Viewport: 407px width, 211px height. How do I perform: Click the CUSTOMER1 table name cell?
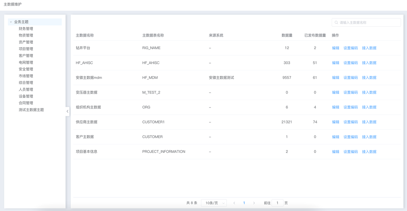pyautogui.click(x=153, y=122)
